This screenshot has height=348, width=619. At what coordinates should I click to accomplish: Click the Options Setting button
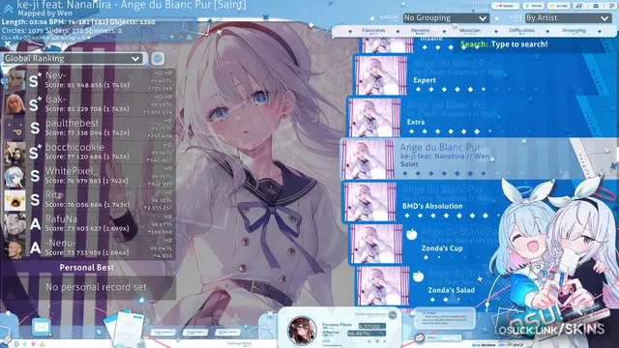pos(228,333)
